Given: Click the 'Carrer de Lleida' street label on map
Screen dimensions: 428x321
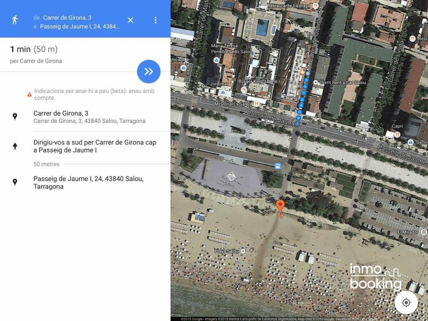Looking at the screenshot, I should click(396, 61).
